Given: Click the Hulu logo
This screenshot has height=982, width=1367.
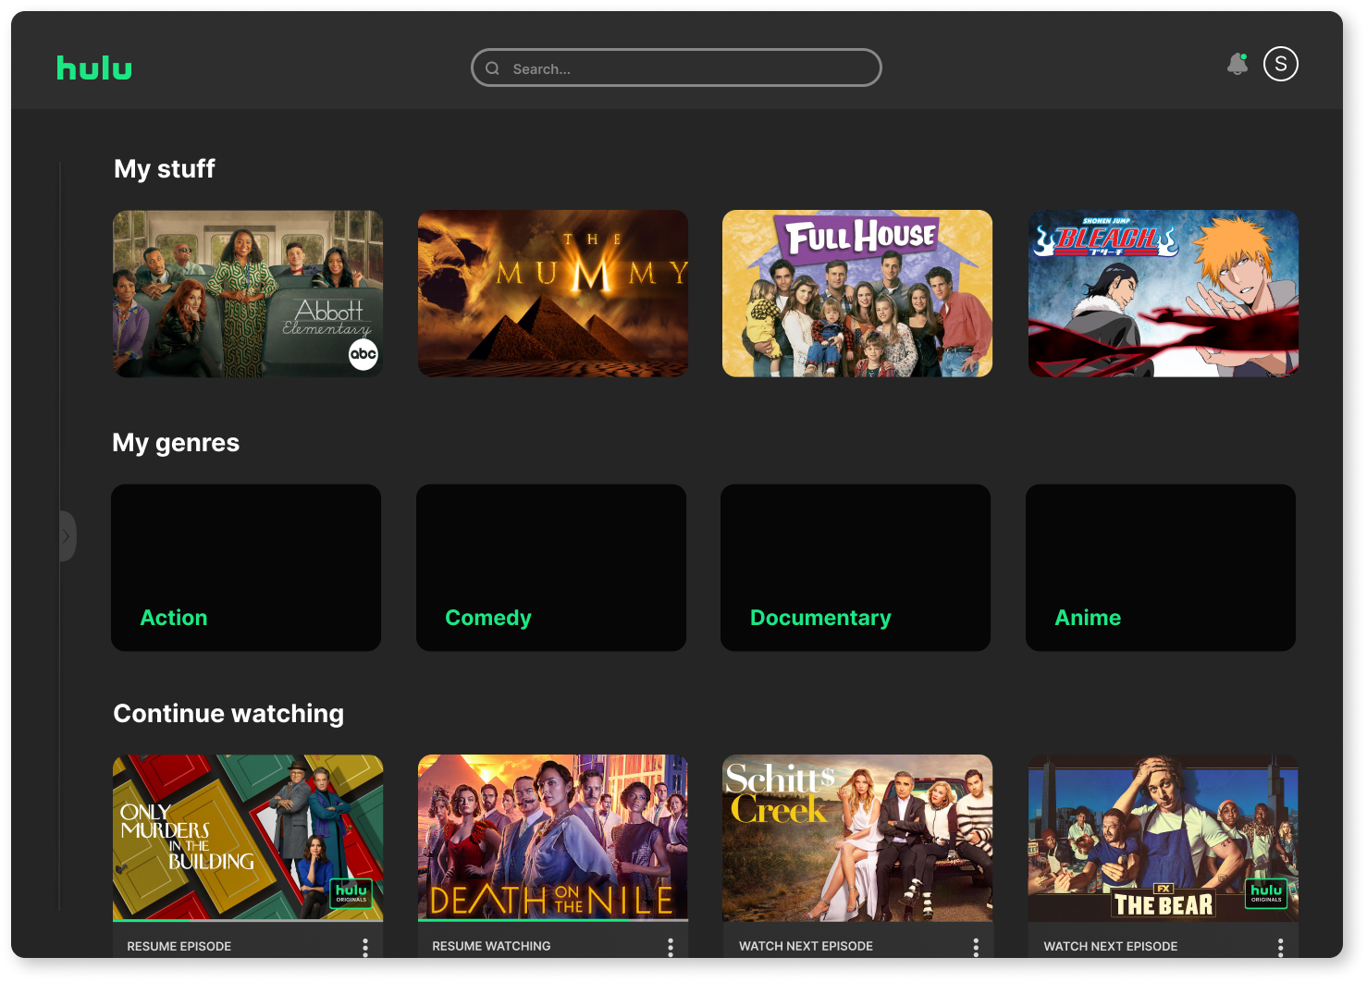Looking at the screenshot, I should [x=94, y=68].
